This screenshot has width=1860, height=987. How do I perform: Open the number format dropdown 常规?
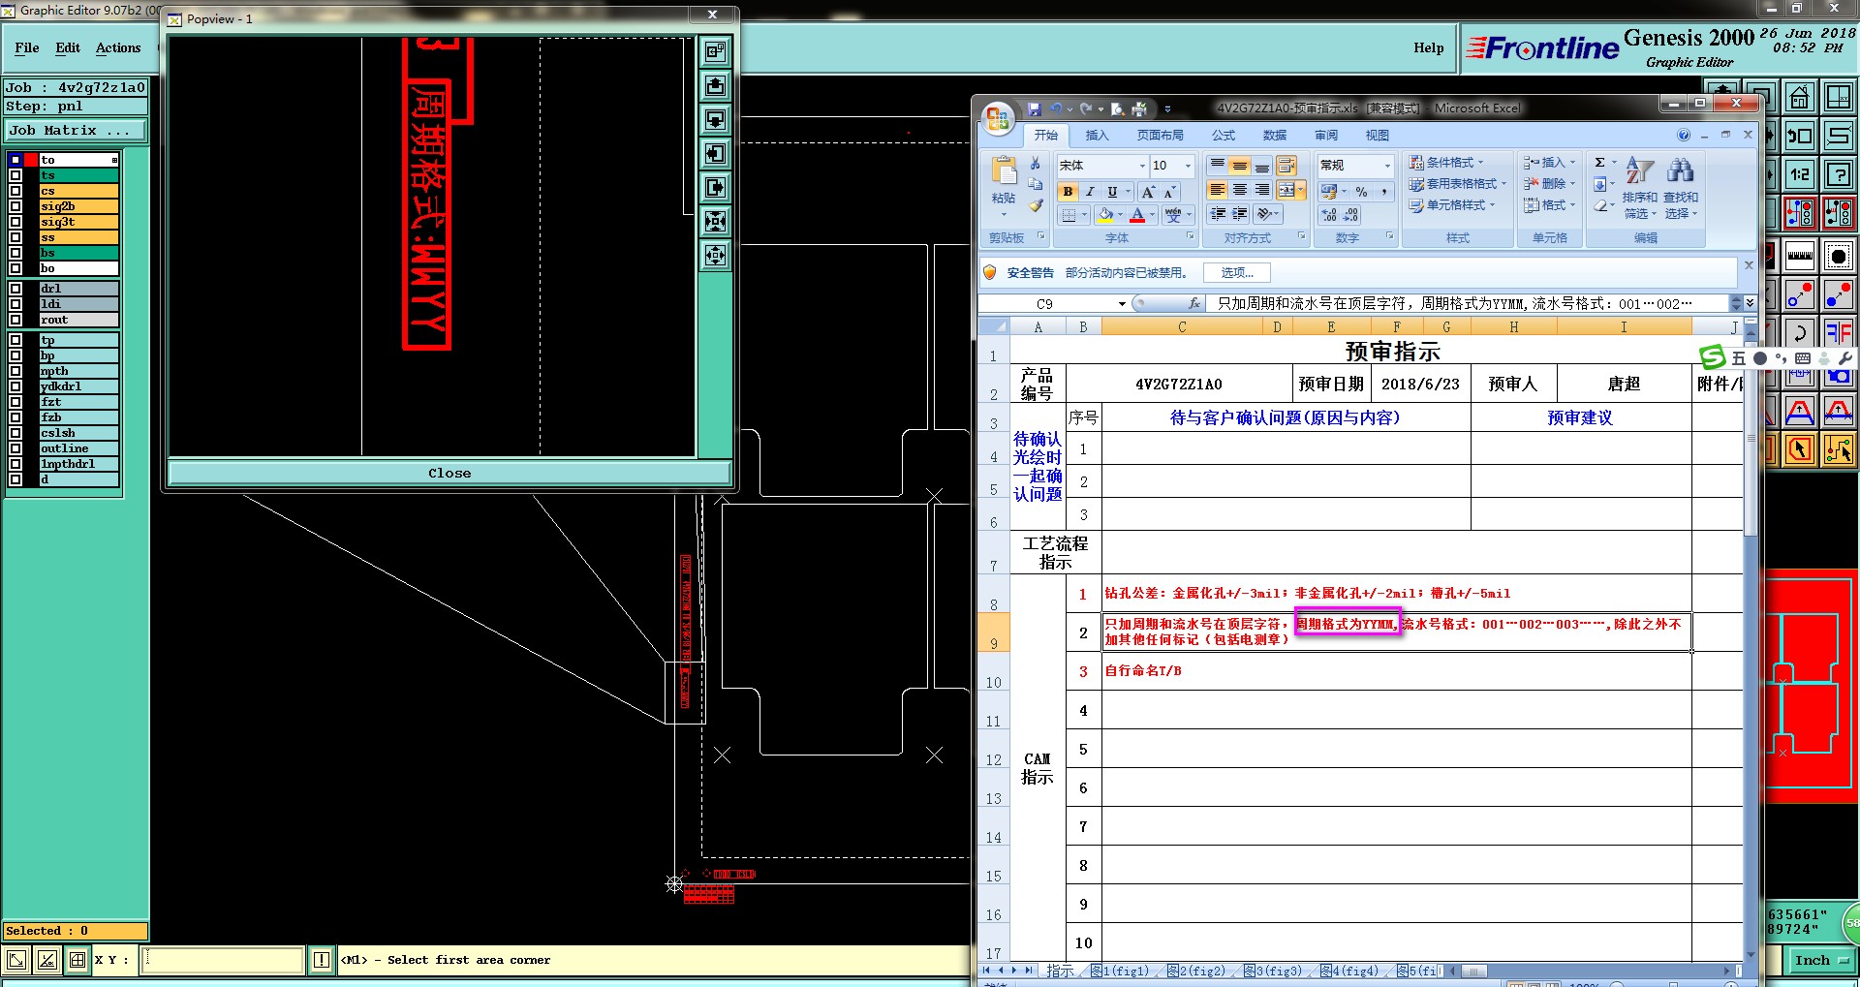coord(1386,166)
